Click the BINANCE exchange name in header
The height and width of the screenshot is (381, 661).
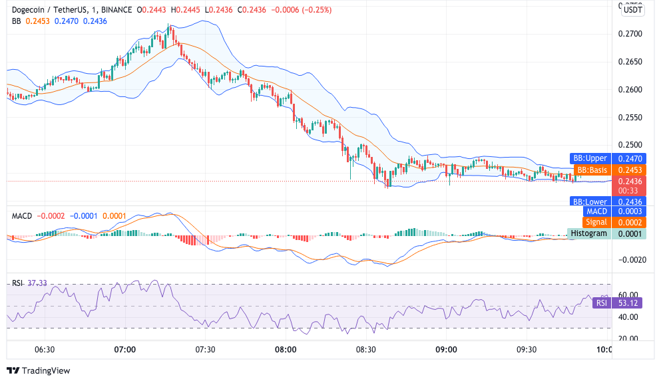point(115,10)
